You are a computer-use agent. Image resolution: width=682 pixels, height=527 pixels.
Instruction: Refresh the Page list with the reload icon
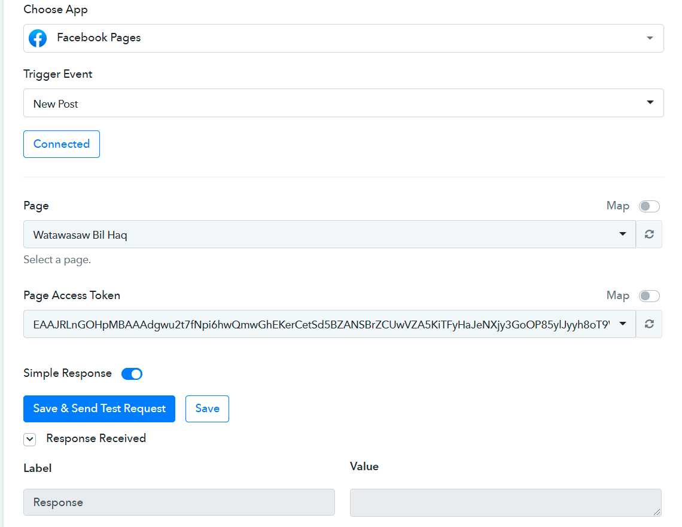649,234
